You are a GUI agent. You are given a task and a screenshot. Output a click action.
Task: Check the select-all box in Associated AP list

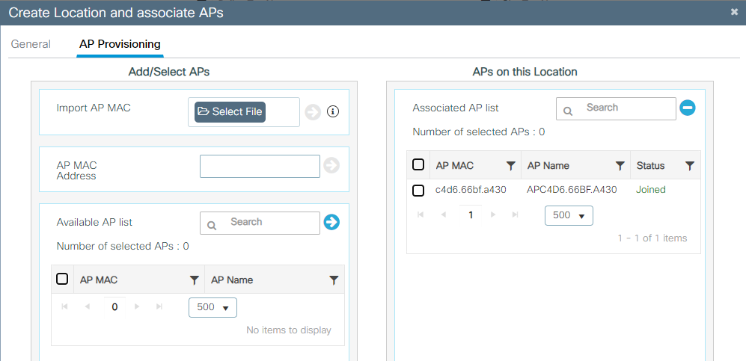coord(419,165)
